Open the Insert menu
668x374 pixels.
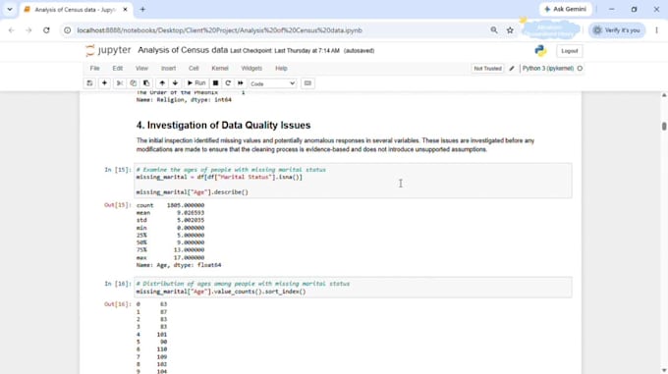168,69
